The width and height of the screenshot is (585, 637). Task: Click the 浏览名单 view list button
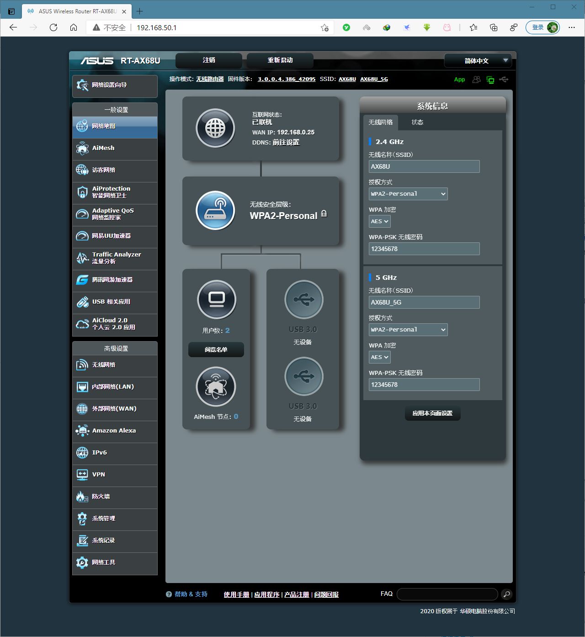[216, 350]
